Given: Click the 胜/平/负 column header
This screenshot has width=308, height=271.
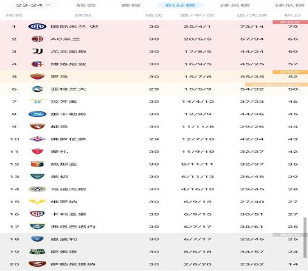Looking at the screenshot, I should pos(197,15).
